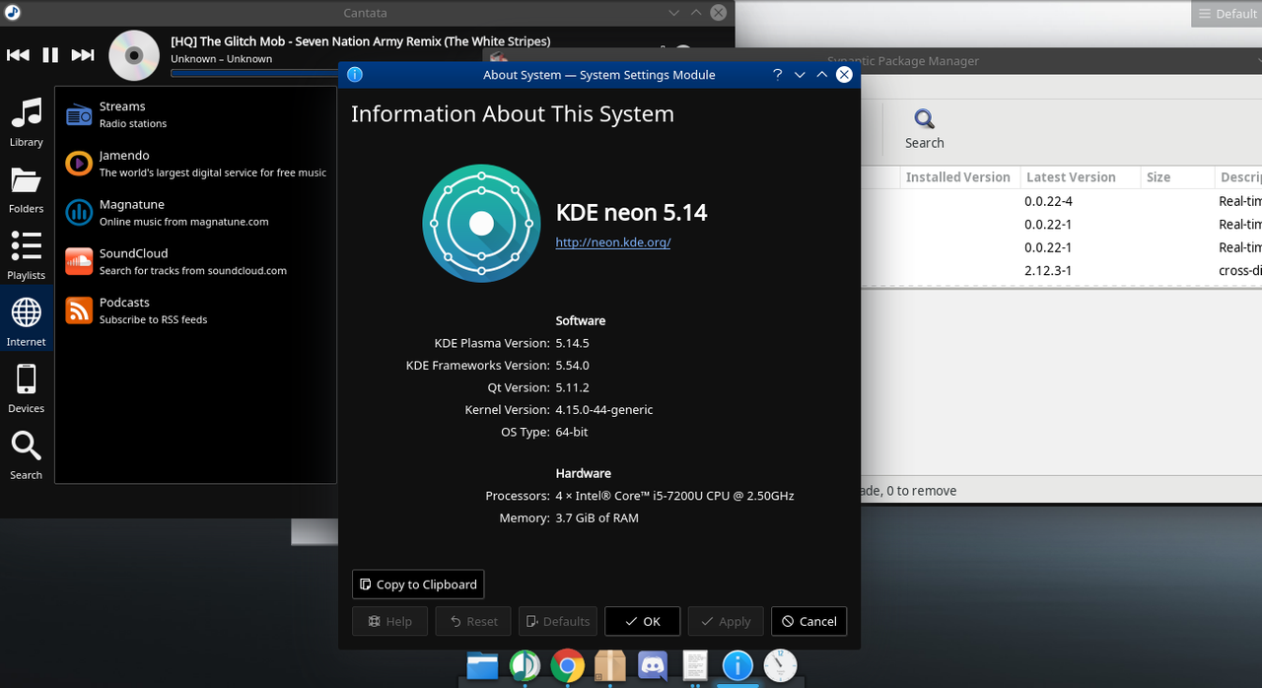Image resolution: width=1262 pixels, height=688 pixels.
Task: Click the Qt Version value 5.11.2
Action: click(x=572, y=387)
